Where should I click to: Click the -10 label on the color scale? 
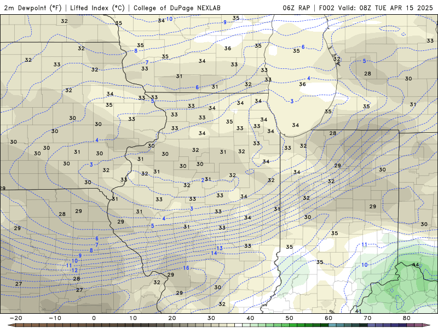coord(55,318)
